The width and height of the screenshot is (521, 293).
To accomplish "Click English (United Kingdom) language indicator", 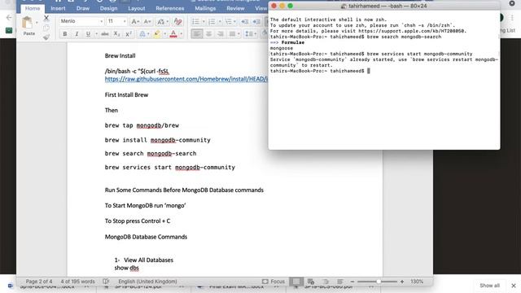I will pos(147,282).
